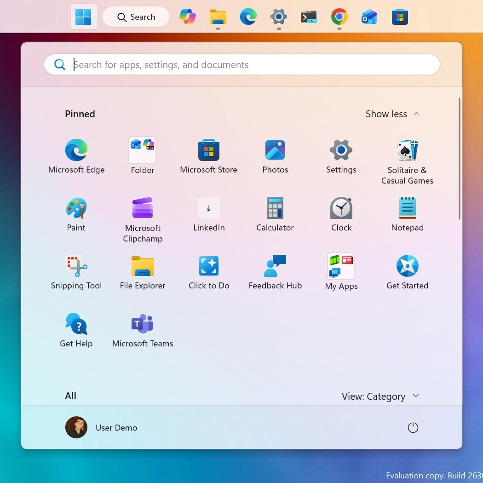Viewport: 483px width, 483px height.
Task: Launch Microsoft Store from pinned apps
Action: (x=208, y=156)
